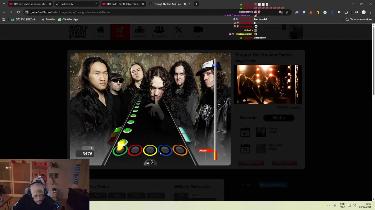This screenshot has height=210, width=375.
Task: Click the volume icon in system tray
Action: pos(354,205)
